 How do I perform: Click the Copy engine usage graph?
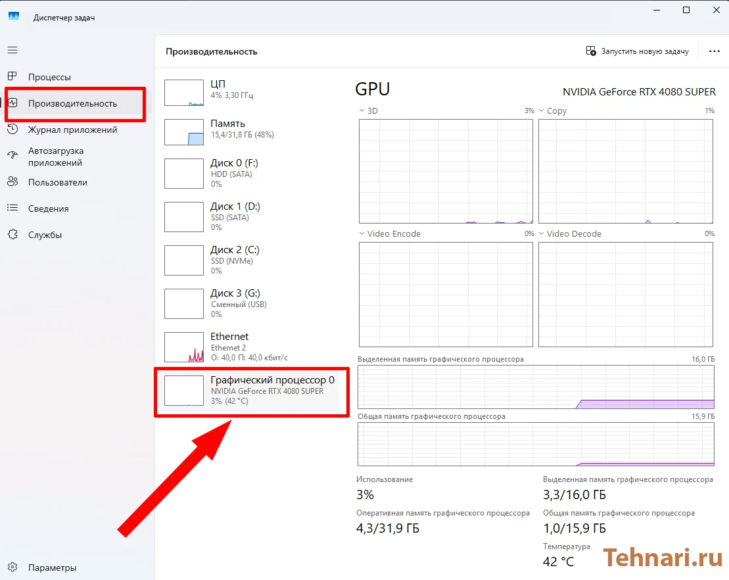(x=625, y=171)
